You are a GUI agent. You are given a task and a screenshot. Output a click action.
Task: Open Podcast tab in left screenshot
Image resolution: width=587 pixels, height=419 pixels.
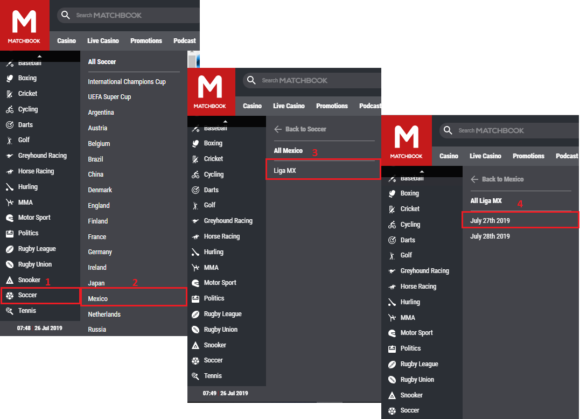coord(185,41)
